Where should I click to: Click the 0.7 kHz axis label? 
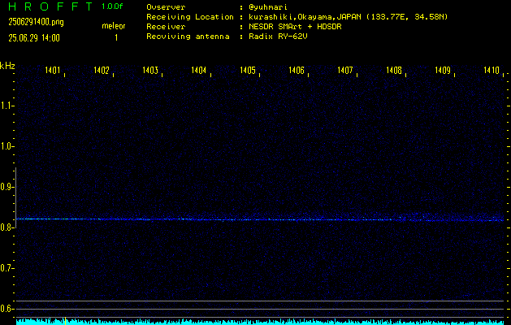[6, 268]
